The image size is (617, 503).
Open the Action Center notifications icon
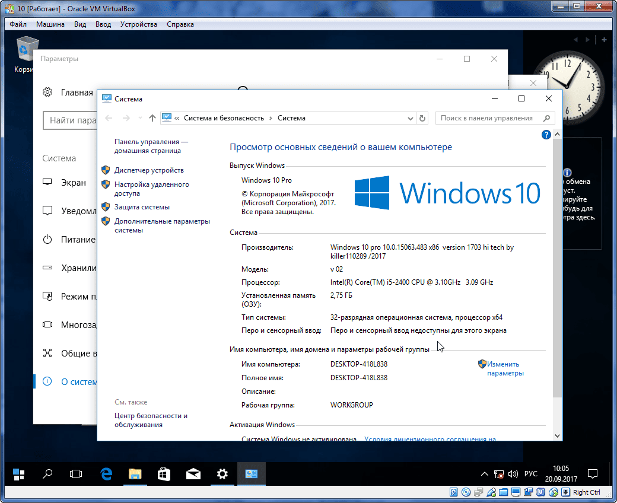[592, 475]
